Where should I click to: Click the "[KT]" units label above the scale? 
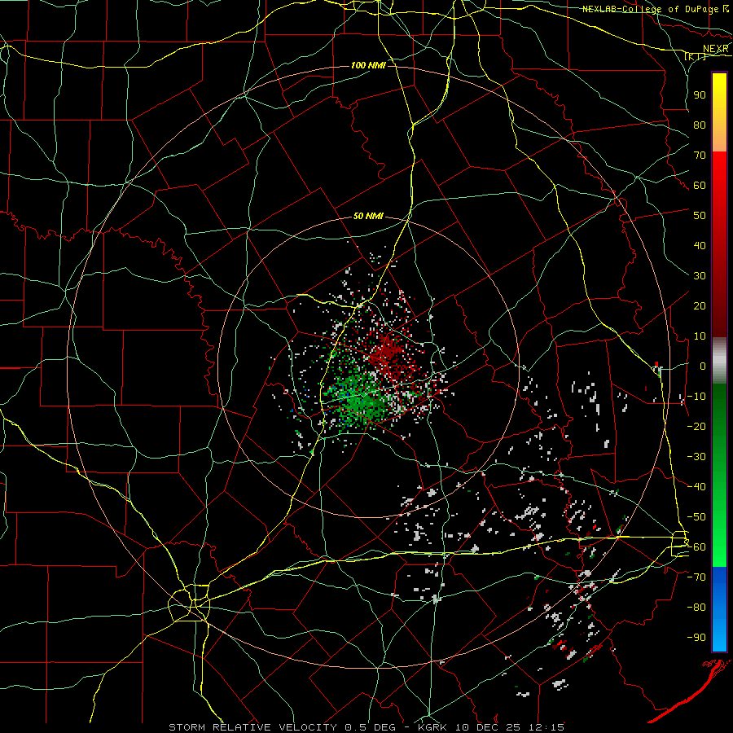696,57
